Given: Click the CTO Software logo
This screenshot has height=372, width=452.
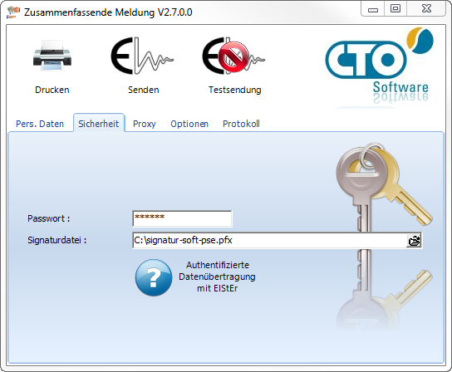Looking at the screenshot, I should tap(380, 66).
